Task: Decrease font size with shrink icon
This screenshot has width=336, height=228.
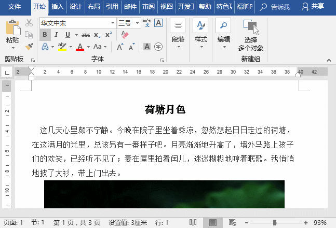Action: (131, 47)
